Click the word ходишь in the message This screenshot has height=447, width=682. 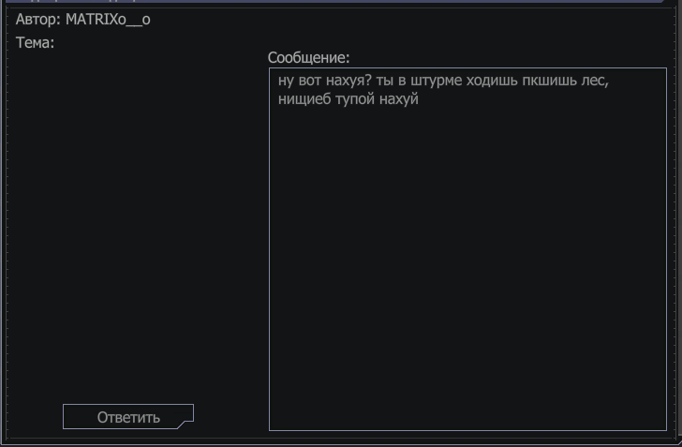[492, 81]
